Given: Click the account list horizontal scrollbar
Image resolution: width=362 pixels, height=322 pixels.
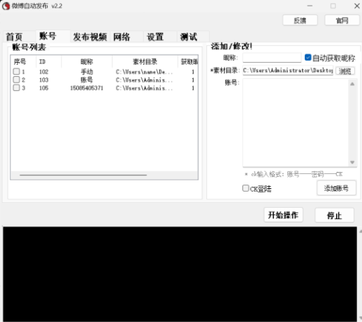Looking at the screenshot, I should pos(83,175).
